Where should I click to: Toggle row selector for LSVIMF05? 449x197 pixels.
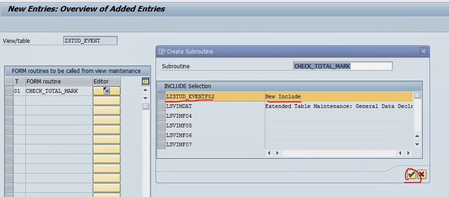point(162,125)
